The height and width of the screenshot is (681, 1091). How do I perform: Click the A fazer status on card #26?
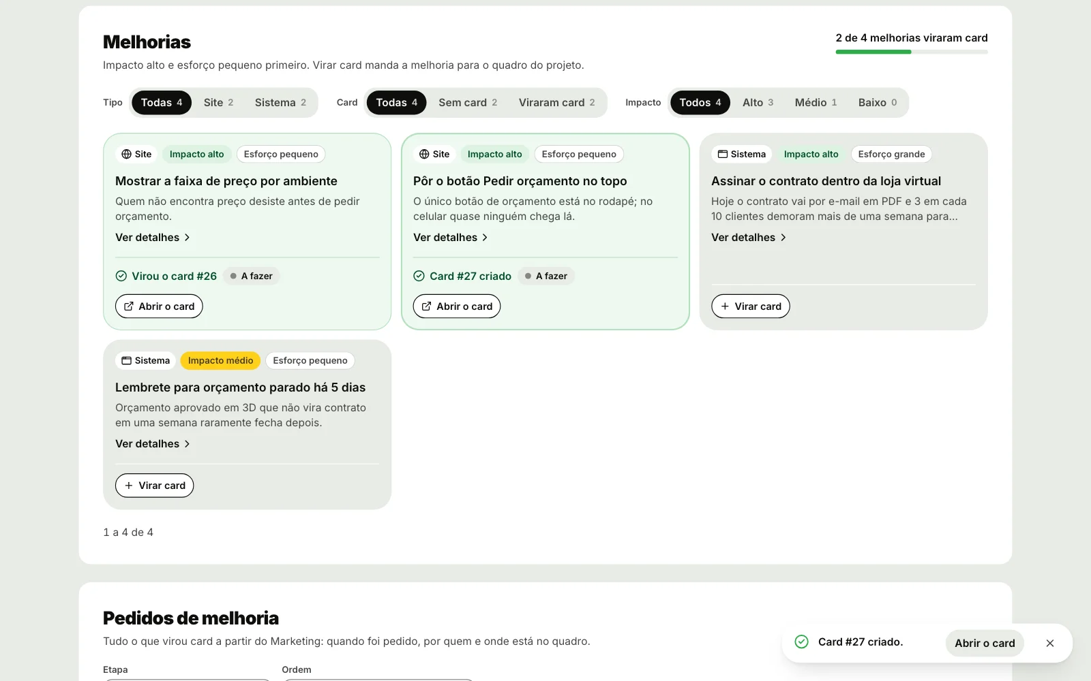pyautogui.click(x=252, y=276)
